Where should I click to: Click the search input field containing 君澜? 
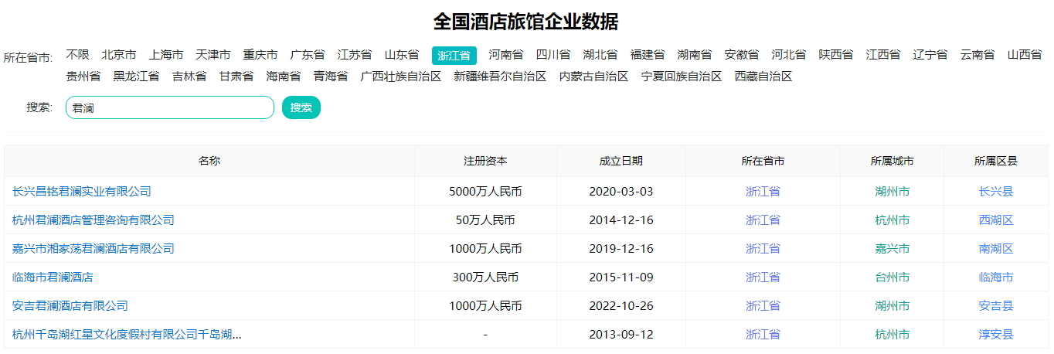[170, 108]
